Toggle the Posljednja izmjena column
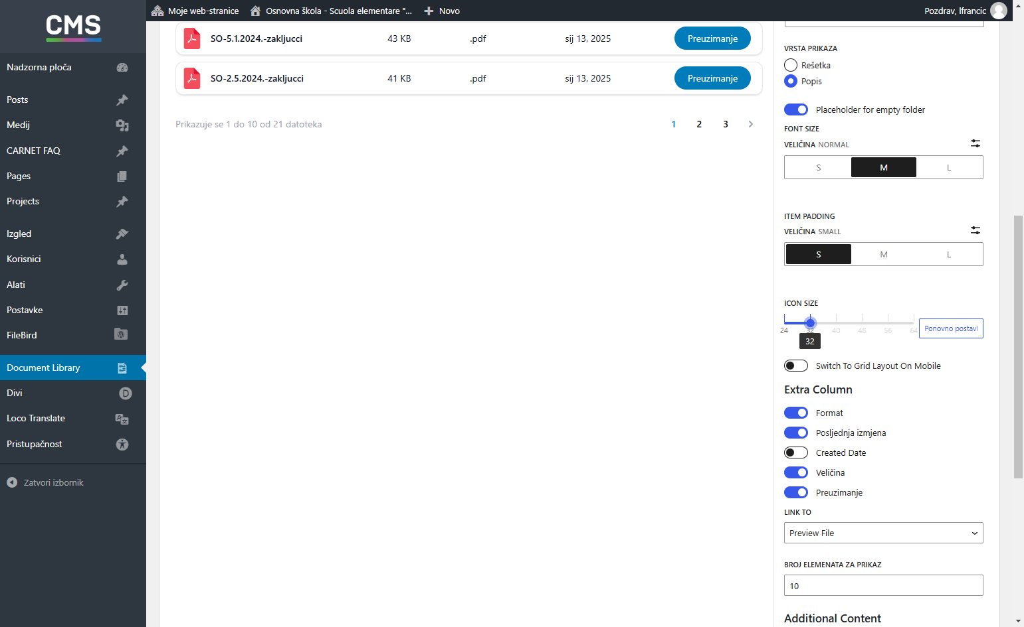 click(796, 433)
